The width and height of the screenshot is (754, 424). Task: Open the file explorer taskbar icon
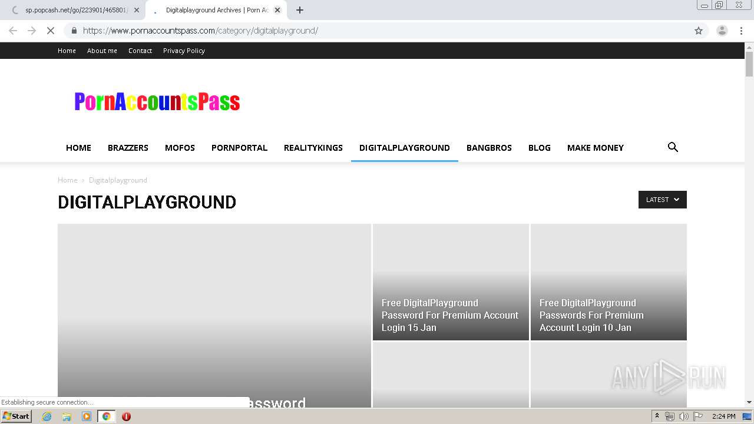coord(67,416)
